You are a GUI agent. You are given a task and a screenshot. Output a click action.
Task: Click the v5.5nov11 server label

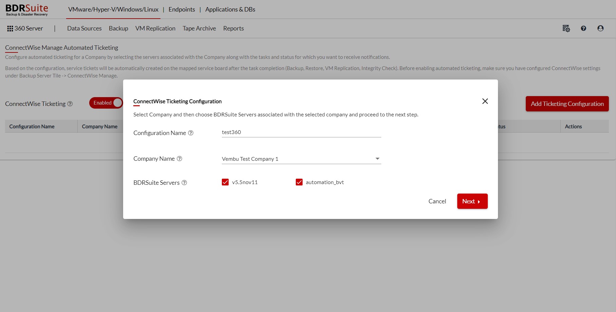[x=245, y=182]
